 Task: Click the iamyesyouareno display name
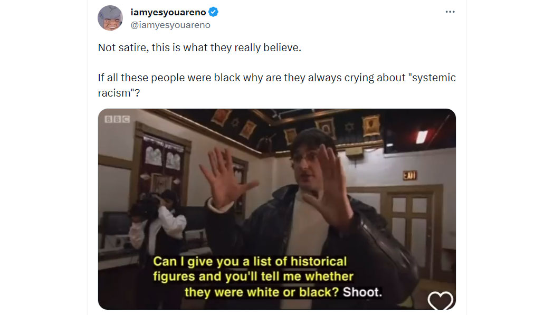[x=168, y=12]
